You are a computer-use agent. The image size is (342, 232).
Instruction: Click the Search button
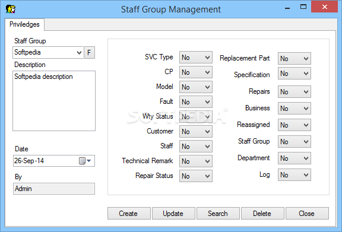point(218,213)
